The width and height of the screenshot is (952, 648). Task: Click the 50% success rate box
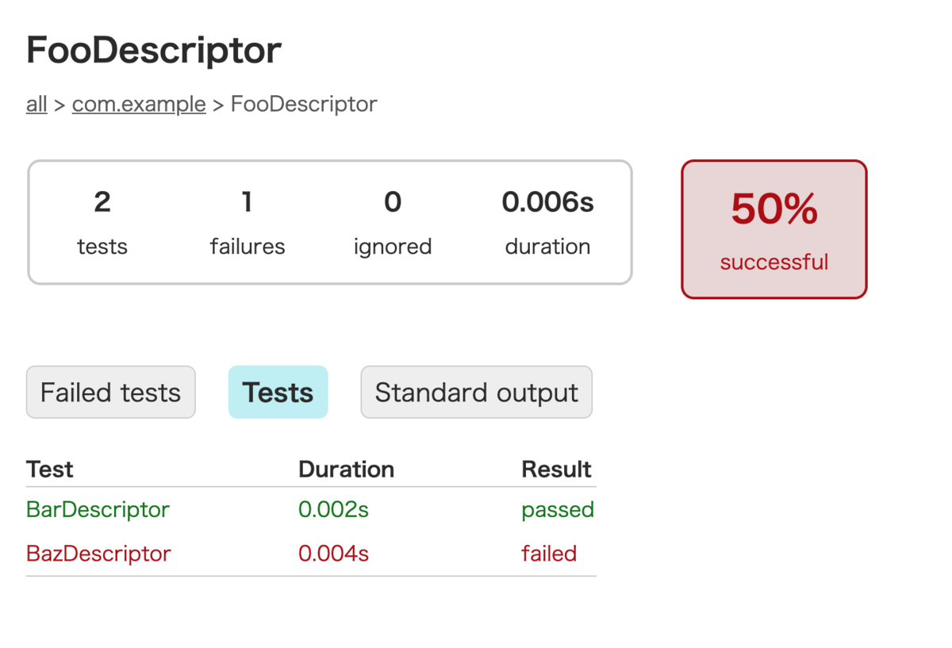[773, 229]
